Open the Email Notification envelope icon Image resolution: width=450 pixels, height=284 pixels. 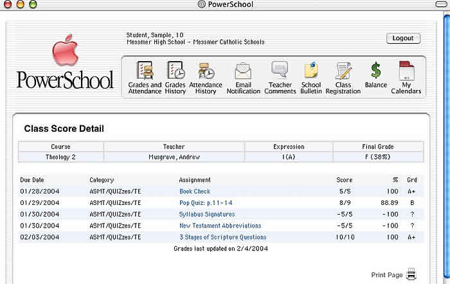point(244,71)
